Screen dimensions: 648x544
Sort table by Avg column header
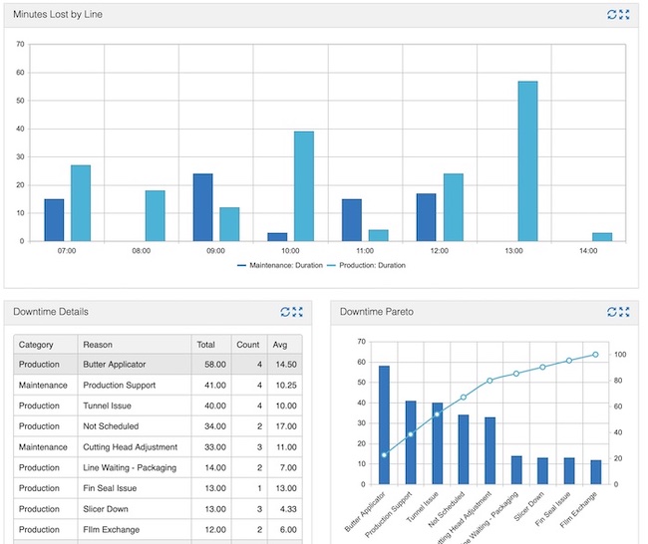pyautogui.click(x=285, y=345)
